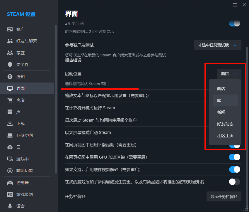The width and height of the screenshot is (249, 212).
Task: Go to 好友与聊天 settings
Action: tap(27, 41)
